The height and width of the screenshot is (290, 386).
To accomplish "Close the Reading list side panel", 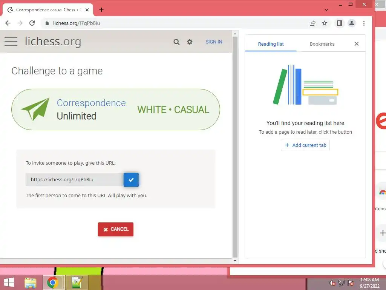I will click(x=357, y=44).
